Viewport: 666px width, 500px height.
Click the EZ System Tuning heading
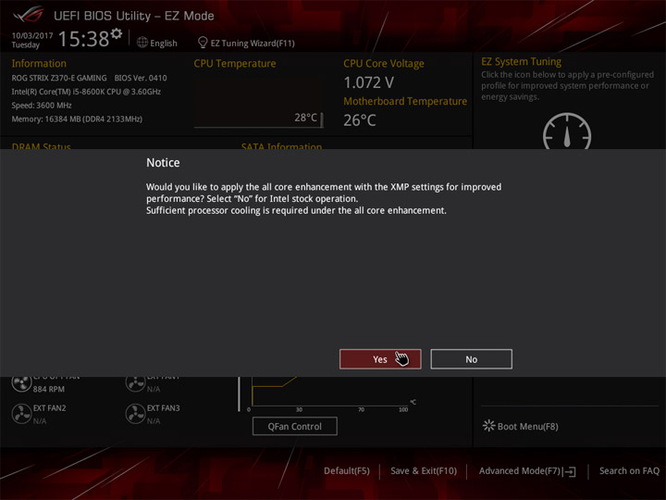click(x=521, y=62)
